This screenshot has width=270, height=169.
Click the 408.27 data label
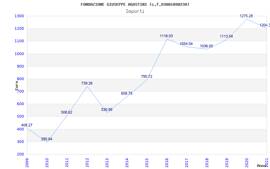(27, 125)
